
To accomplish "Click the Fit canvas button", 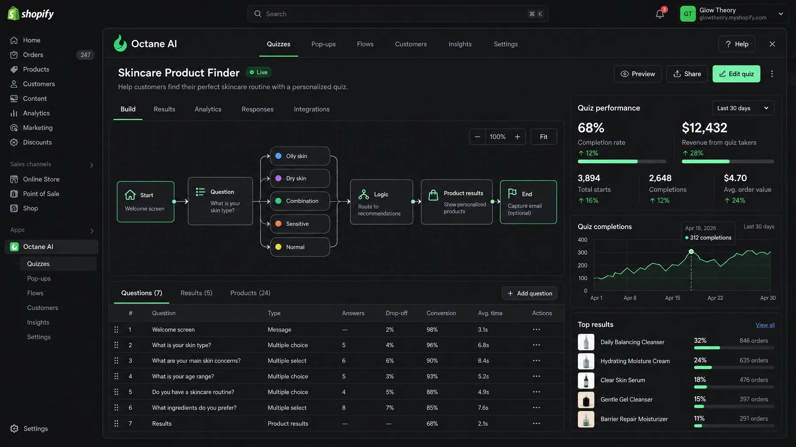I will pyautogui.click(x=543, y=137).
